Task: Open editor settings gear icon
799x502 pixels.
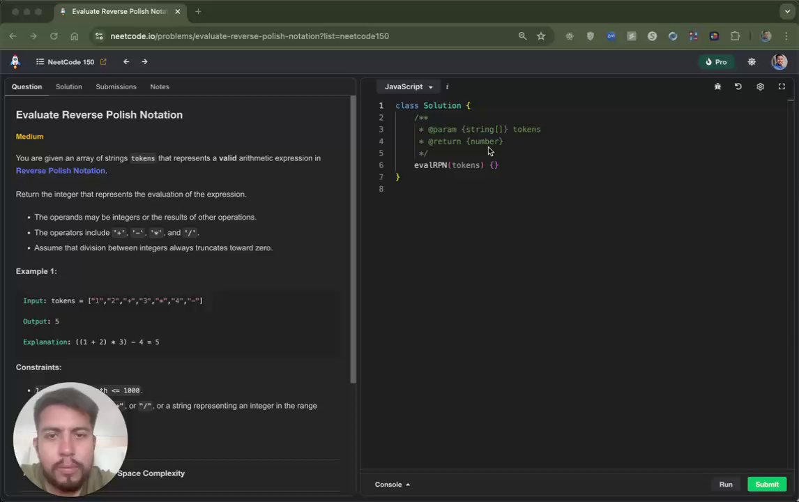Action: [x=760, y=86]
